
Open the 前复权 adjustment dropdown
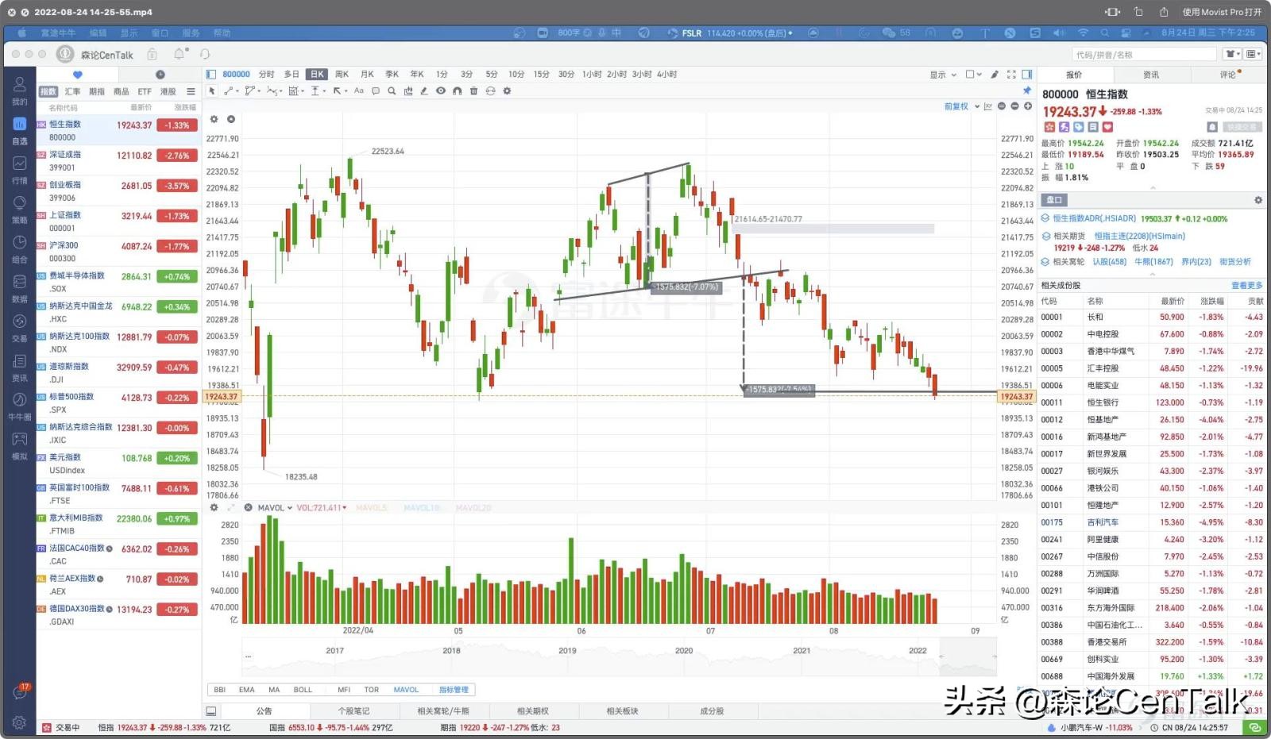tap(957, 106)
